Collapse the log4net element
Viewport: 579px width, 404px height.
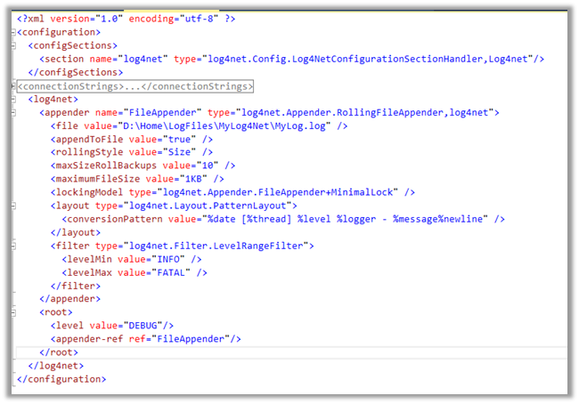[x=12, y=100]
